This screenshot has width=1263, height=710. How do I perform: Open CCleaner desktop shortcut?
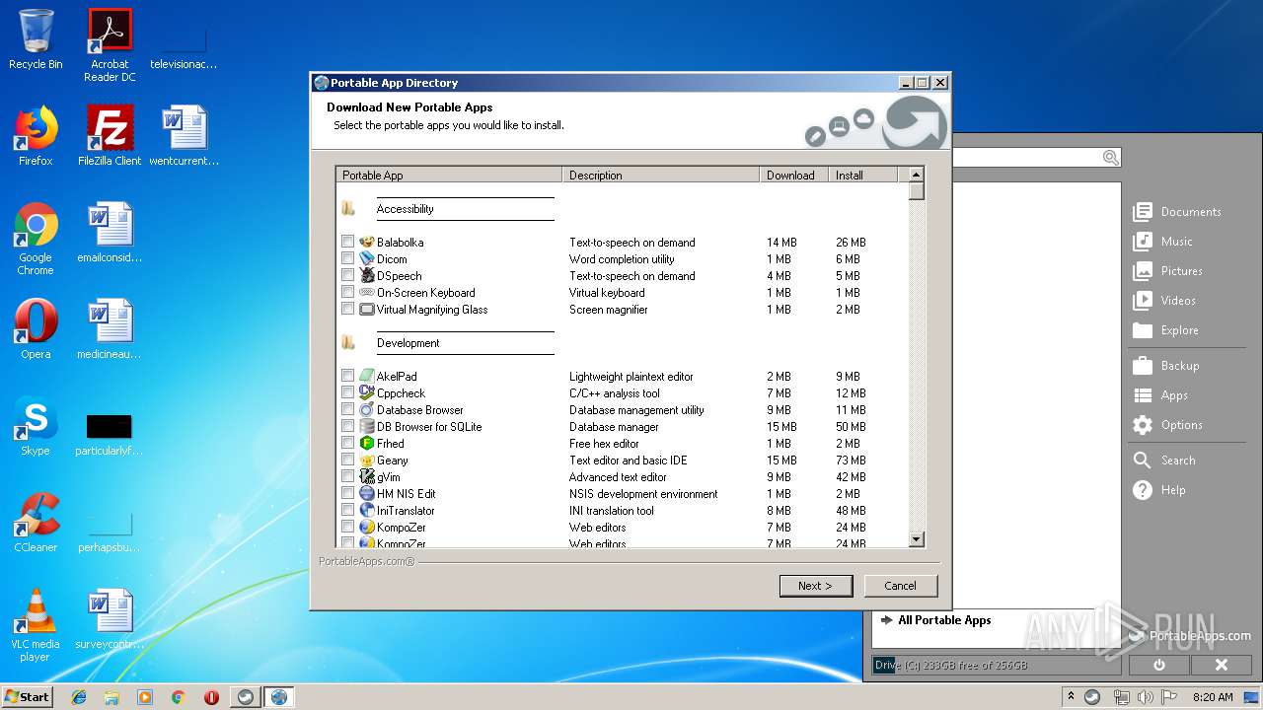pyautogui.click(x=36, y=523)
